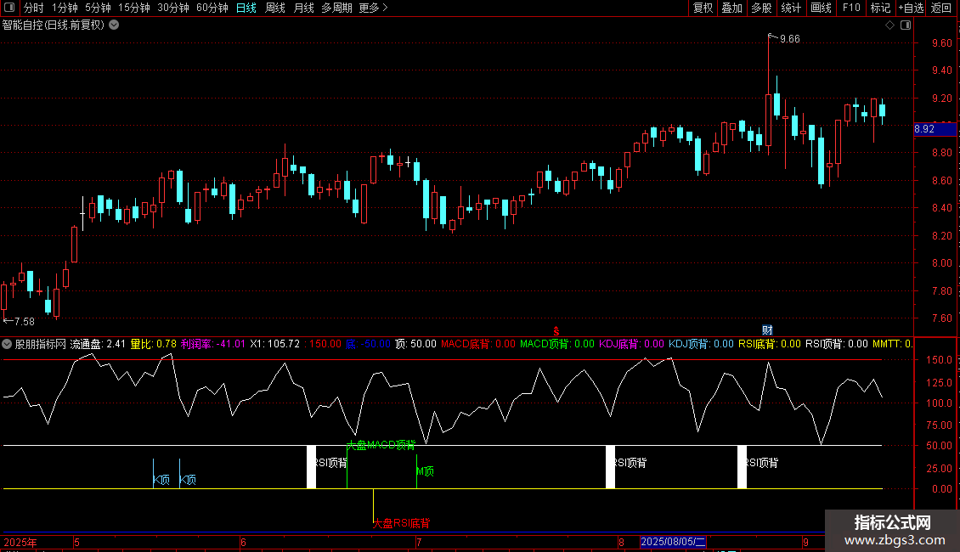960x552 pixels.
Task: Select the 60分钟 period tab
Action: tap(212, 8)
